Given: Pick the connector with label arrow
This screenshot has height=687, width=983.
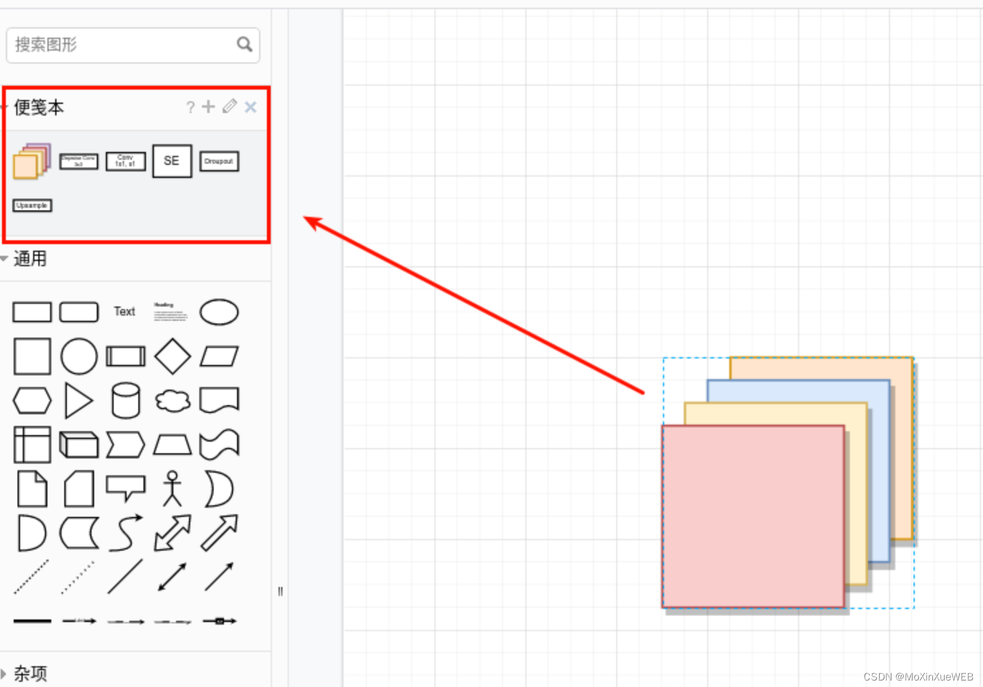Looking at the screenshot, I should click(x=79, y=621).
